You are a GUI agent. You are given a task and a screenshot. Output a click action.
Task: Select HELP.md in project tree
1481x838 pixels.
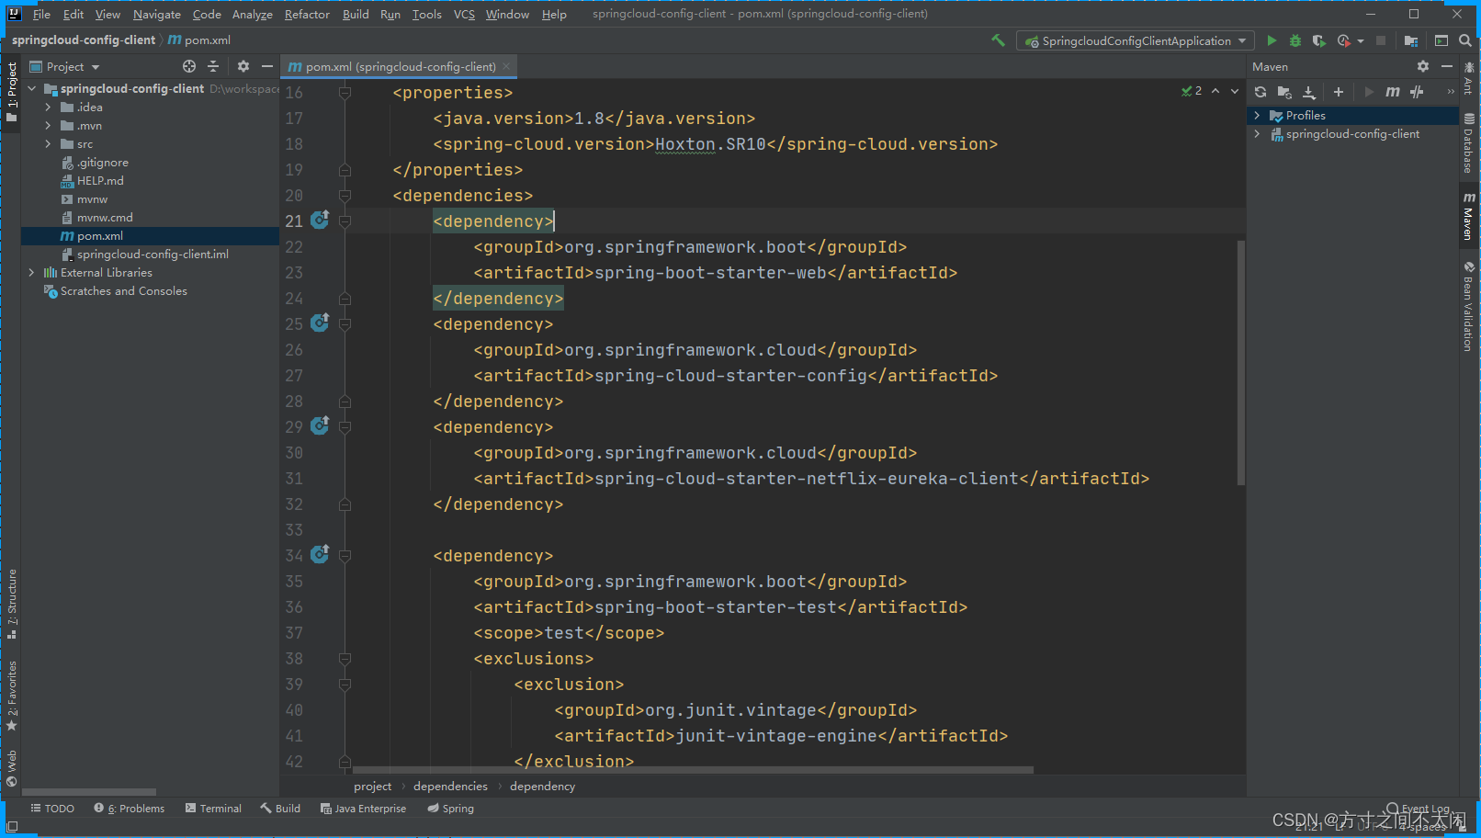click(x=100, y=181)
